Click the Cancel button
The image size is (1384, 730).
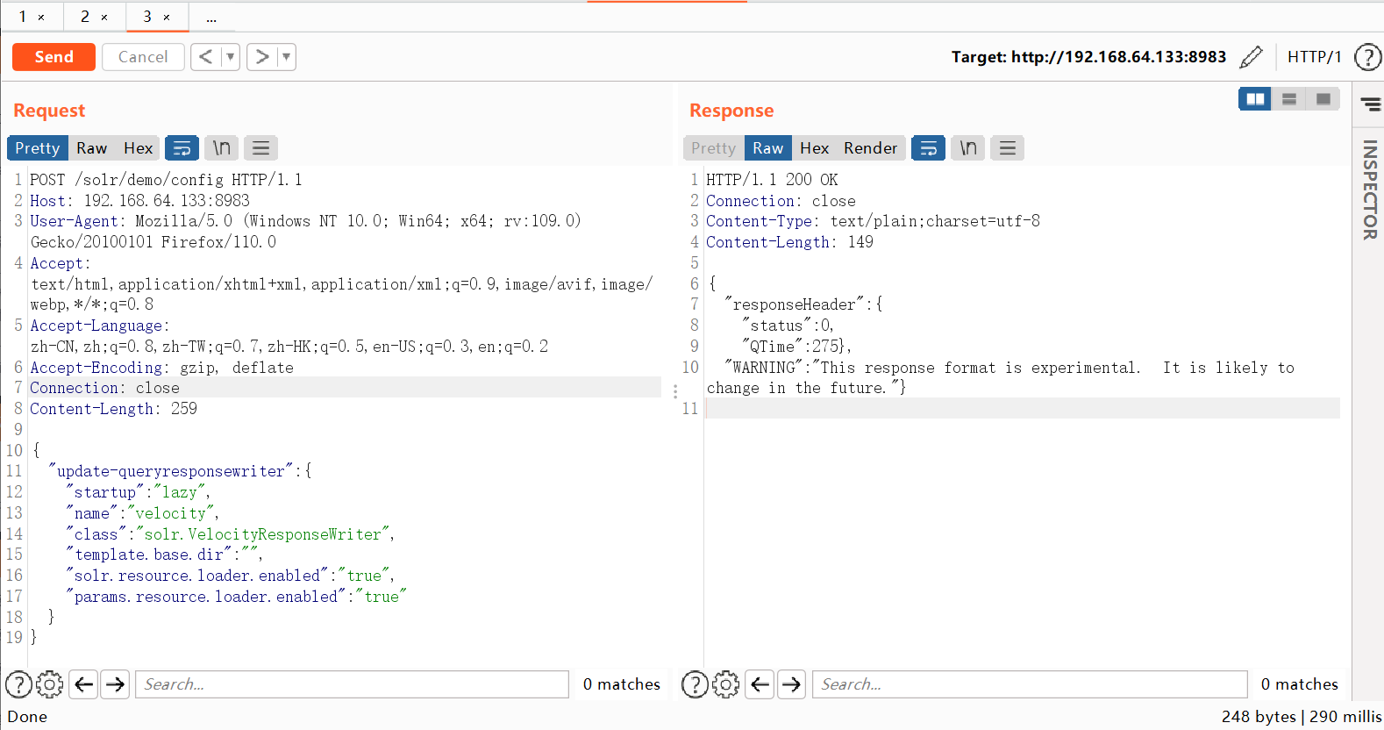click(143, 57)
